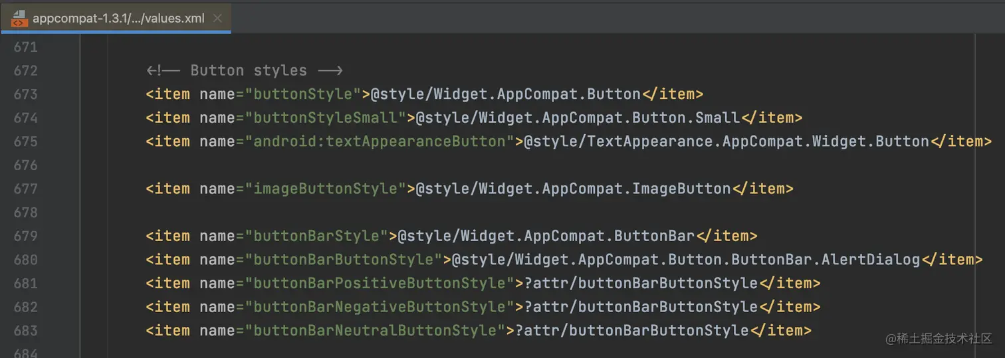The height and width of the screenshot is (358, 1005).
Task: Click line number 673 in gutter
Action: coord(25,94)
